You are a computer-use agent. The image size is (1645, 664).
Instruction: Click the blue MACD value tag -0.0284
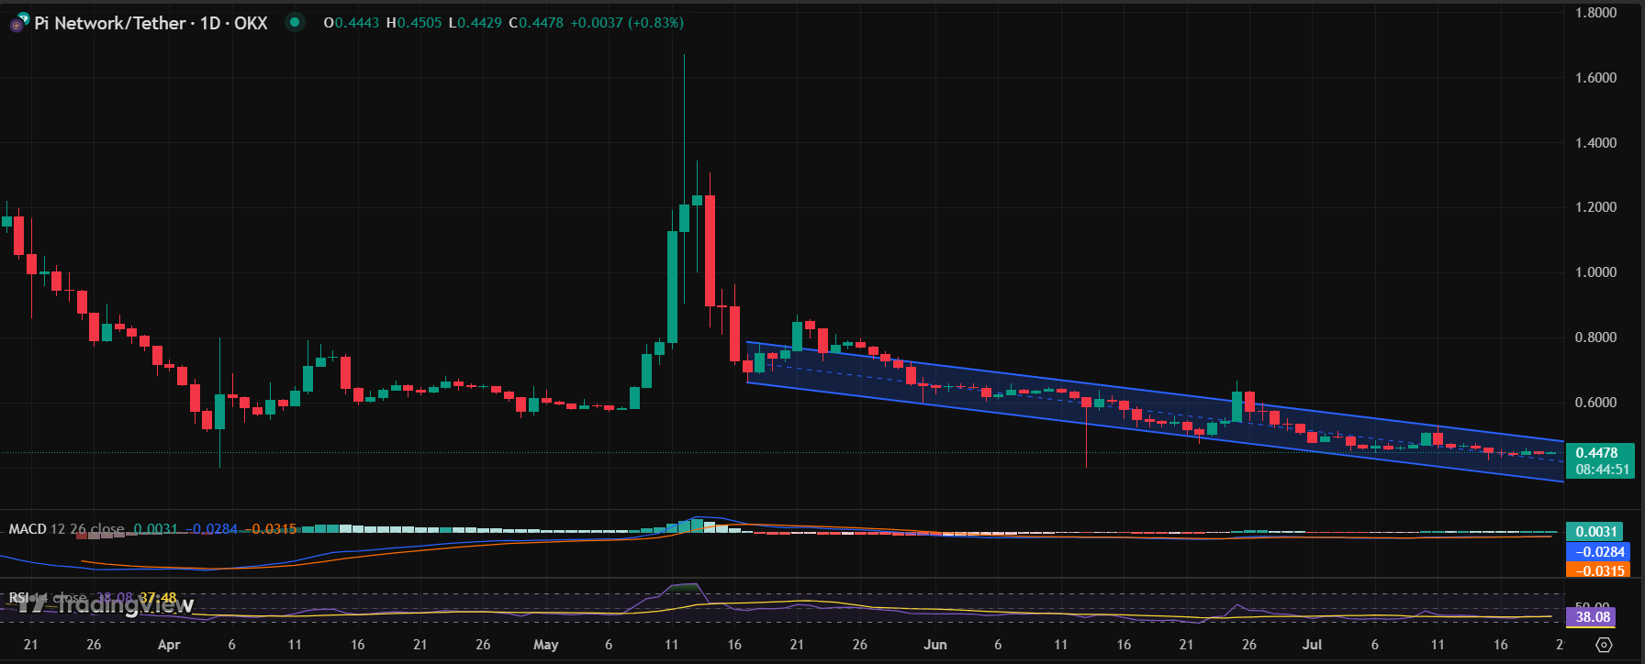pos(1600,552)
